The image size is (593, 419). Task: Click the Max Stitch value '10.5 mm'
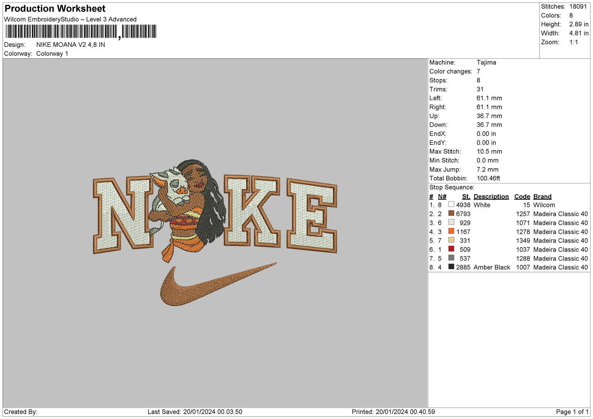click(x=489, y=151)
